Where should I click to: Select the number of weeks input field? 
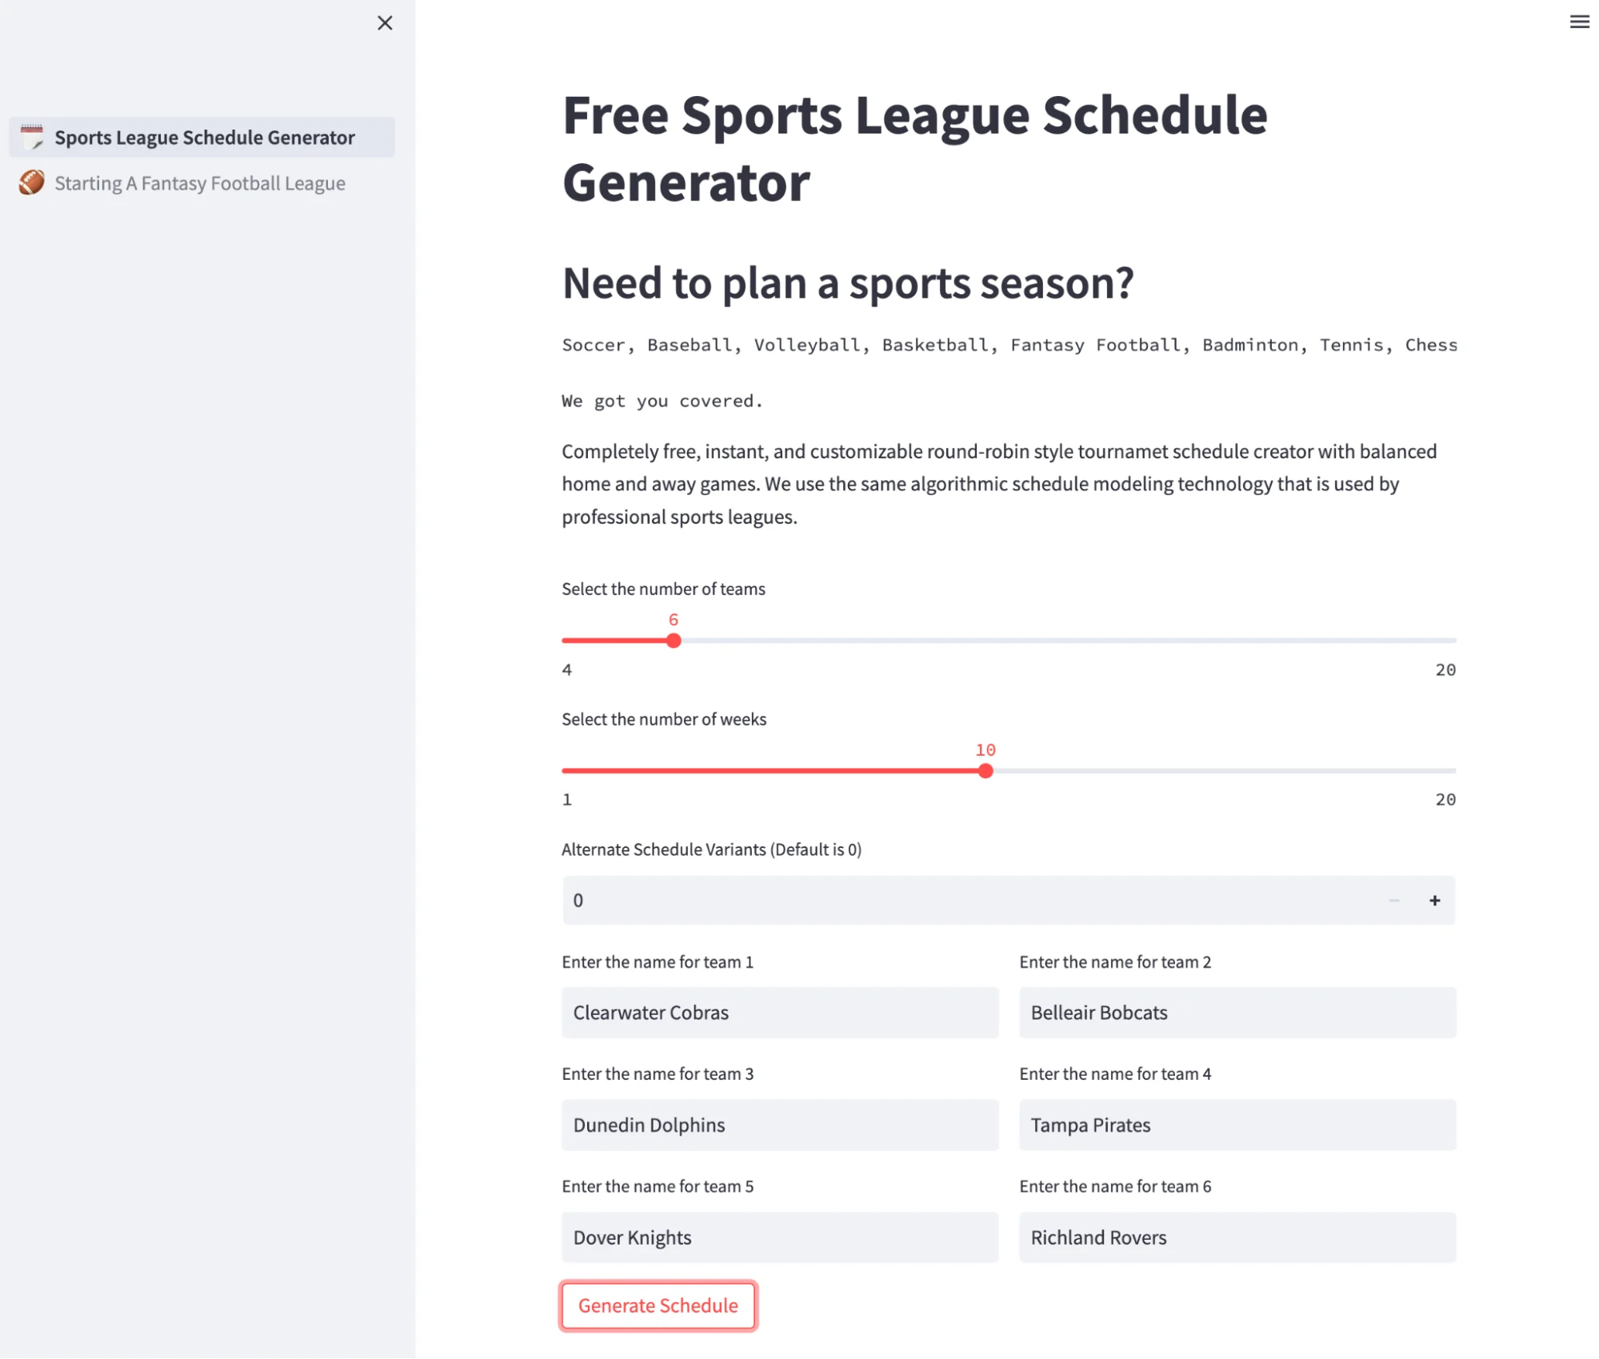coord(985,771)
